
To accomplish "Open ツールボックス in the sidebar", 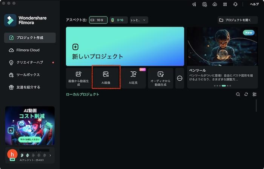I will tap(30, 75).
